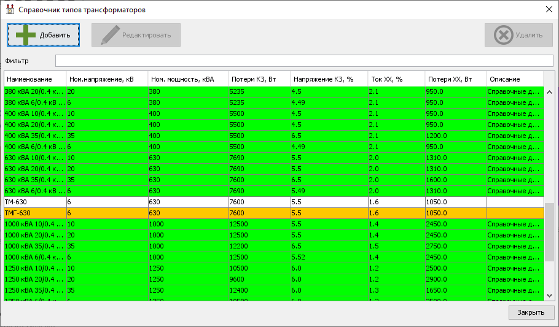Sort by the Описание column header
Viewport: 559px width, 327px height.
tap(515, 79)
